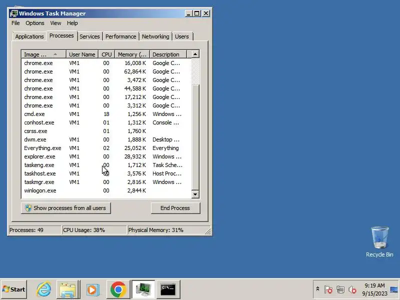The width and height of the screenshot is (400, 300).
Task: Launch Windows Media Player from the taskbar
Action: 92,290
